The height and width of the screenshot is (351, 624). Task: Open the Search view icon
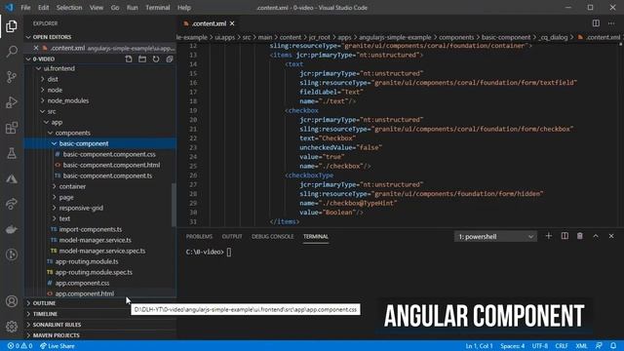click(x=12, y=52)
